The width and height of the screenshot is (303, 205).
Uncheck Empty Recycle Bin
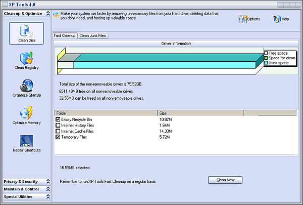tap(58, 119)
